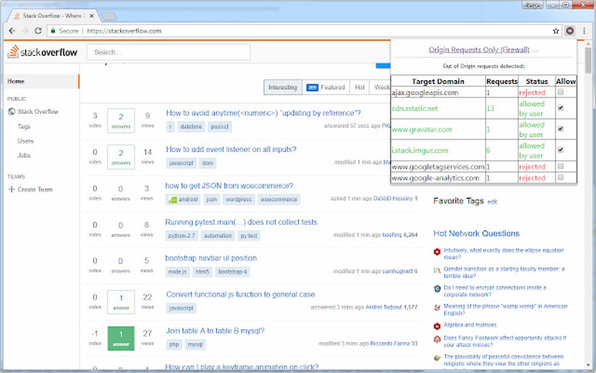Click the Create Team link

pos(35,189)
